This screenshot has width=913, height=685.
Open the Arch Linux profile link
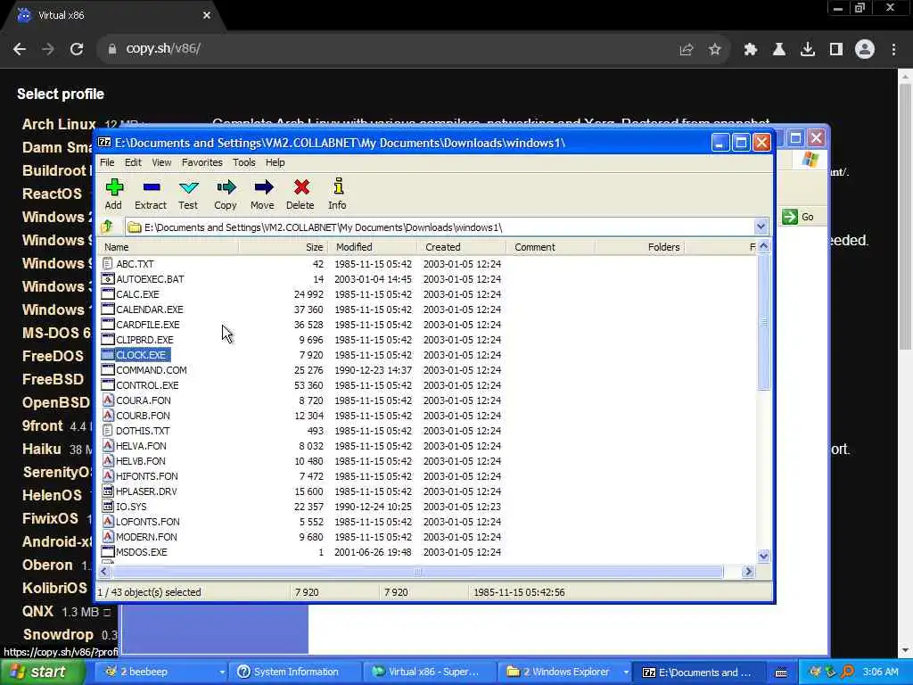click(59, 124)
